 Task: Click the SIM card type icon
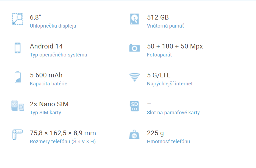pos(18,106)
